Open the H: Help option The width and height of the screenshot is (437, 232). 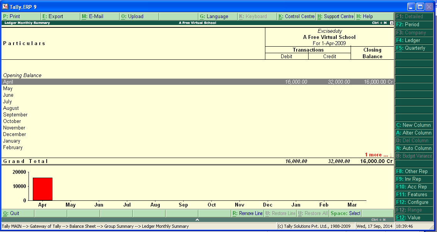click(374, 17)
